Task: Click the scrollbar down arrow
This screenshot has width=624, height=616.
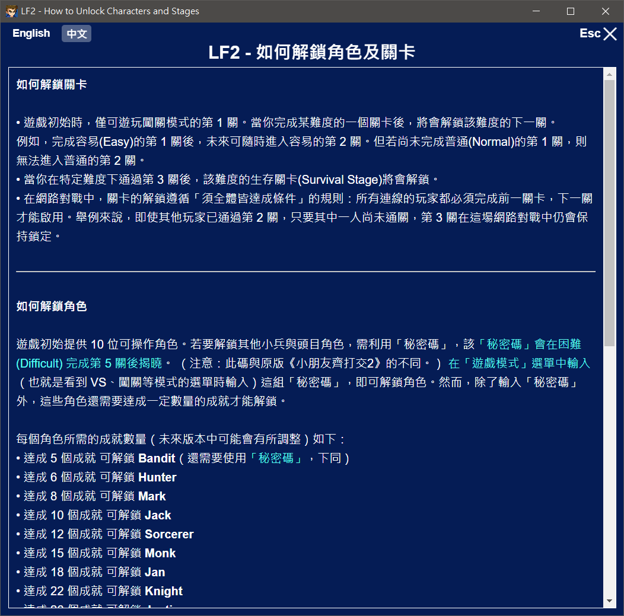Action: (609, 601)
